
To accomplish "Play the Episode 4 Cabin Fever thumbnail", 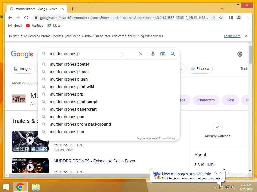I will tap(30, 166).
